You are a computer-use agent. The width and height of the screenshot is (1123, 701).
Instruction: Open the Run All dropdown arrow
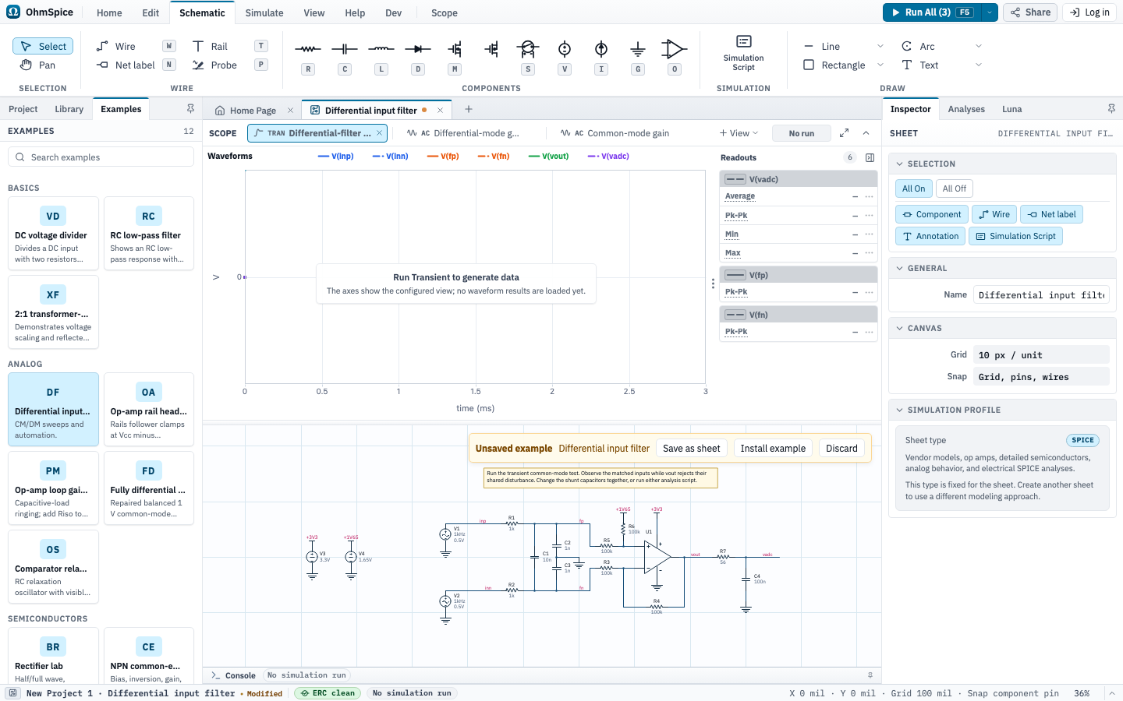pos(990,12)
